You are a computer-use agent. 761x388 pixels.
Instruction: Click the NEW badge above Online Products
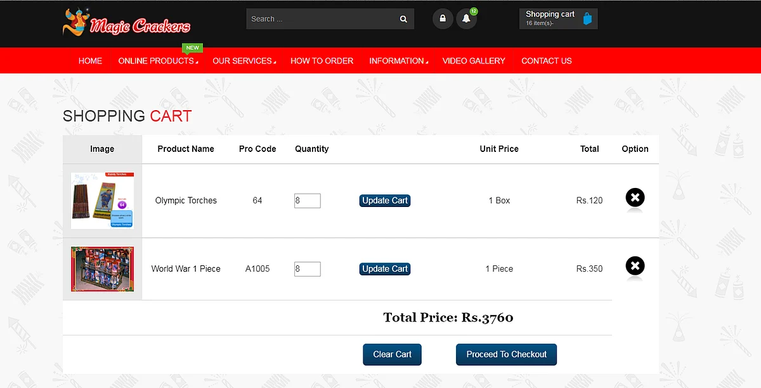192,47
